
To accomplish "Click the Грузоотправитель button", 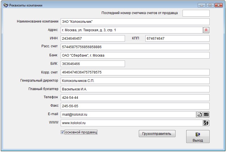I will click(157, 134).
